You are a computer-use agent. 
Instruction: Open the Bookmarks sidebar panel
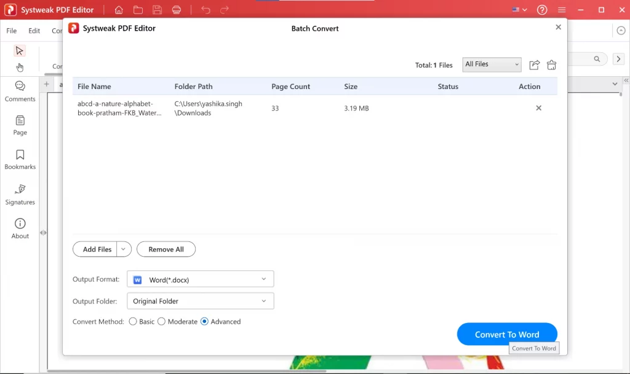point(20,160)
